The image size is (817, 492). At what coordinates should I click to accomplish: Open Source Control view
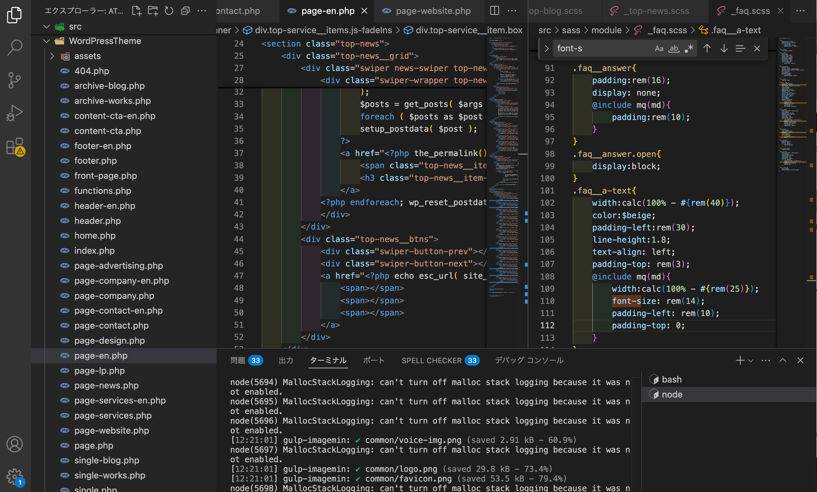tap(14, 80)
